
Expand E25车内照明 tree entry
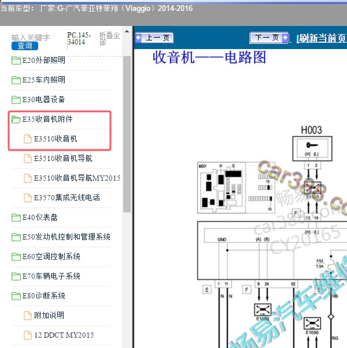[x=43, y=80]
